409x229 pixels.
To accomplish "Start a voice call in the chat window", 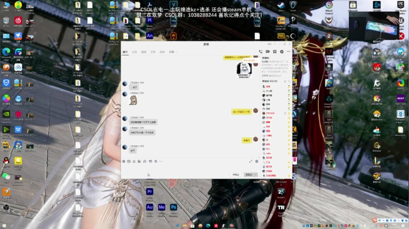I will click(261, 52).
